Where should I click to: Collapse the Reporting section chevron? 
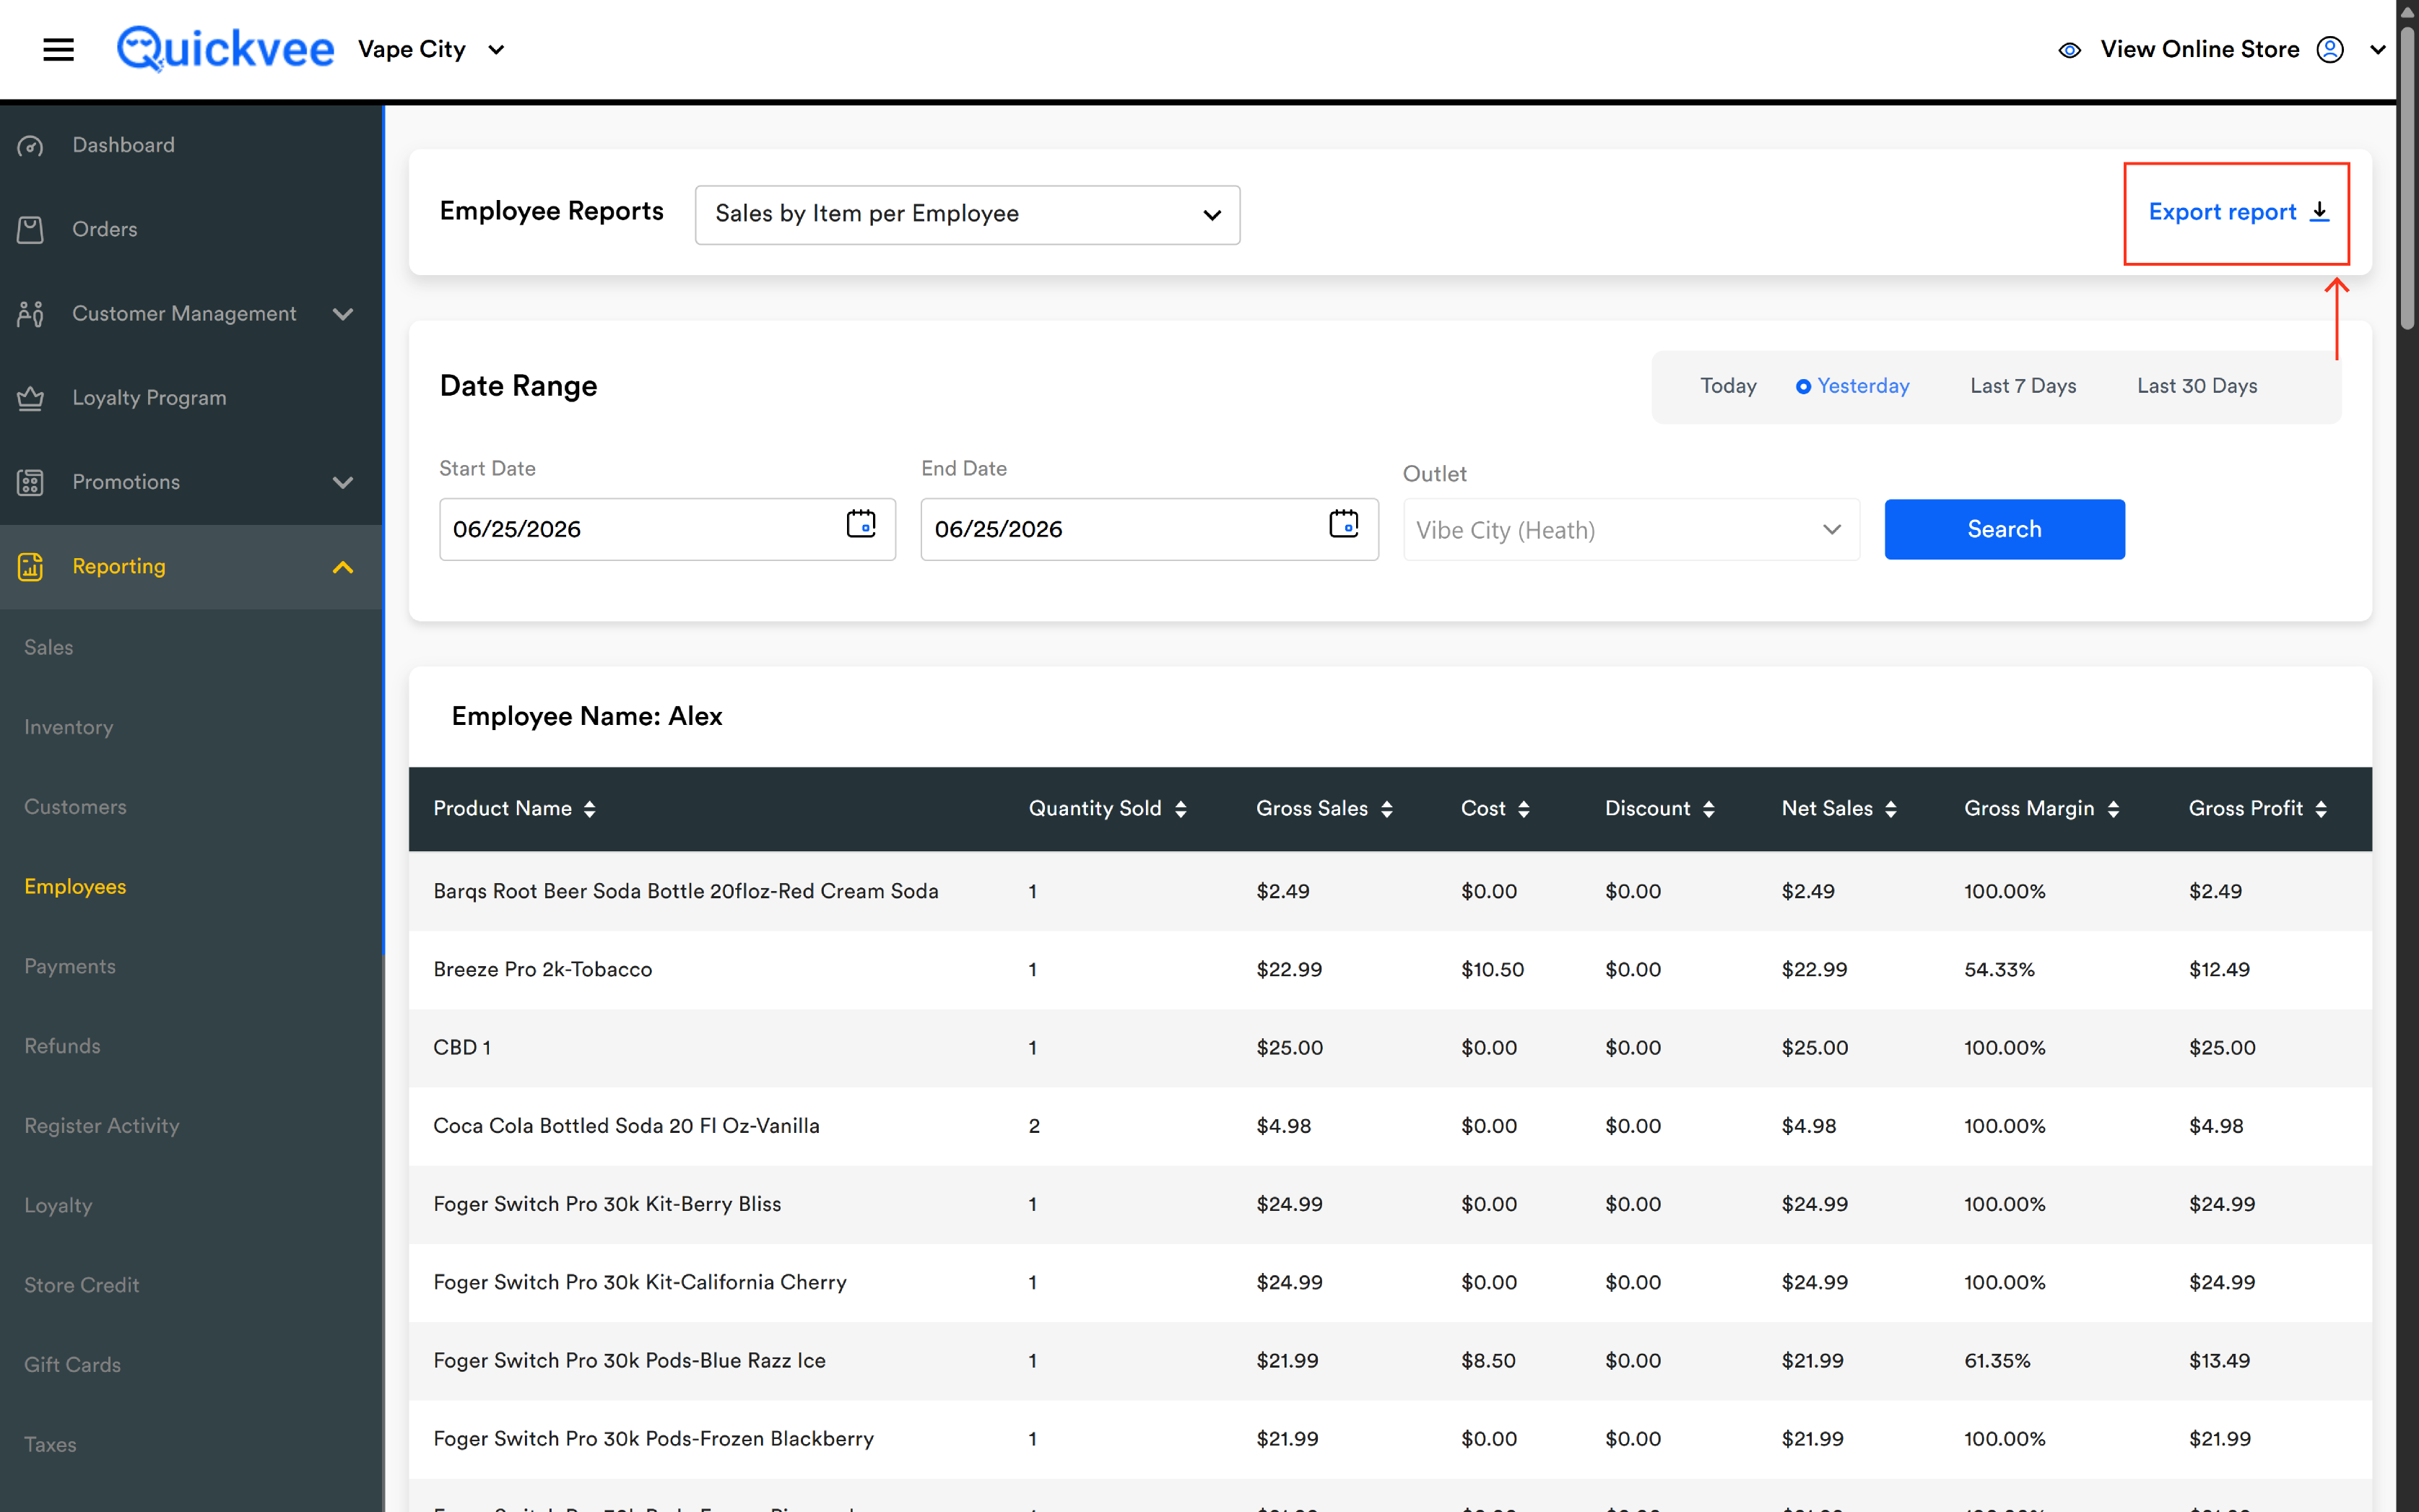(x=343, y=567)
